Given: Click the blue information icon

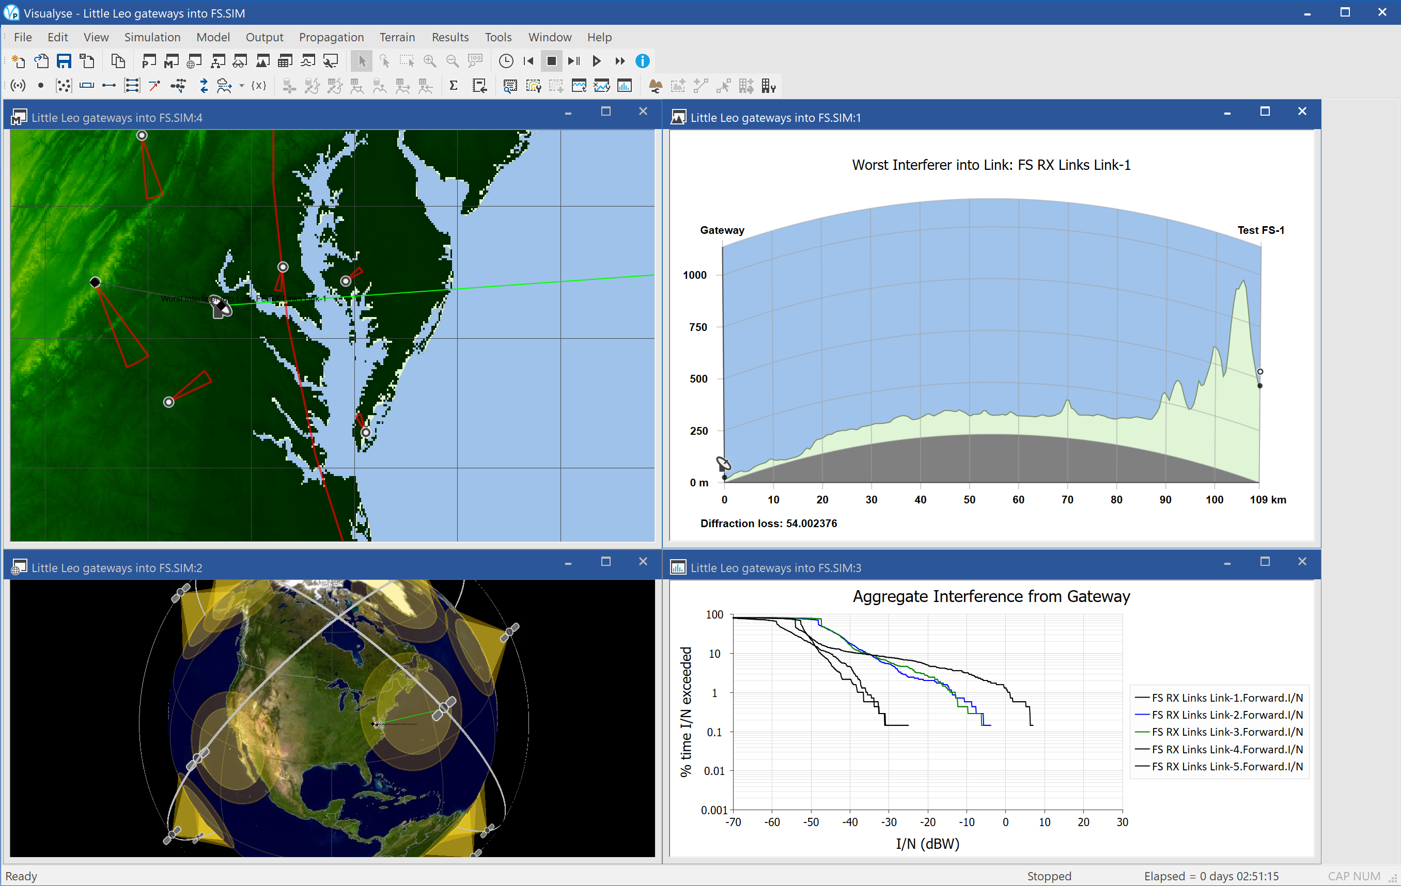Looking at the screenshot, I should pyautogui.click(x=642, y=61).
